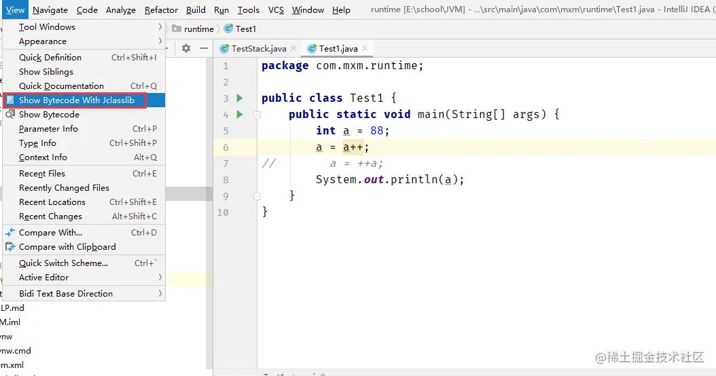Close the Test1.java tab
The height and width of the screenshot is (376, 716).
[365, 48]
